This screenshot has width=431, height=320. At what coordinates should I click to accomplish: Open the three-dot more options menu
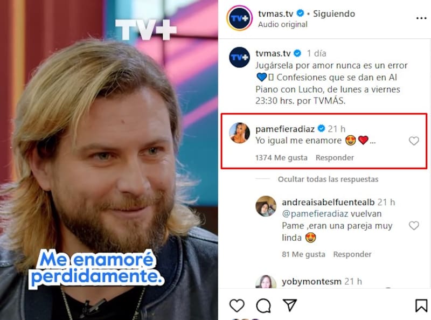[421, 18]
